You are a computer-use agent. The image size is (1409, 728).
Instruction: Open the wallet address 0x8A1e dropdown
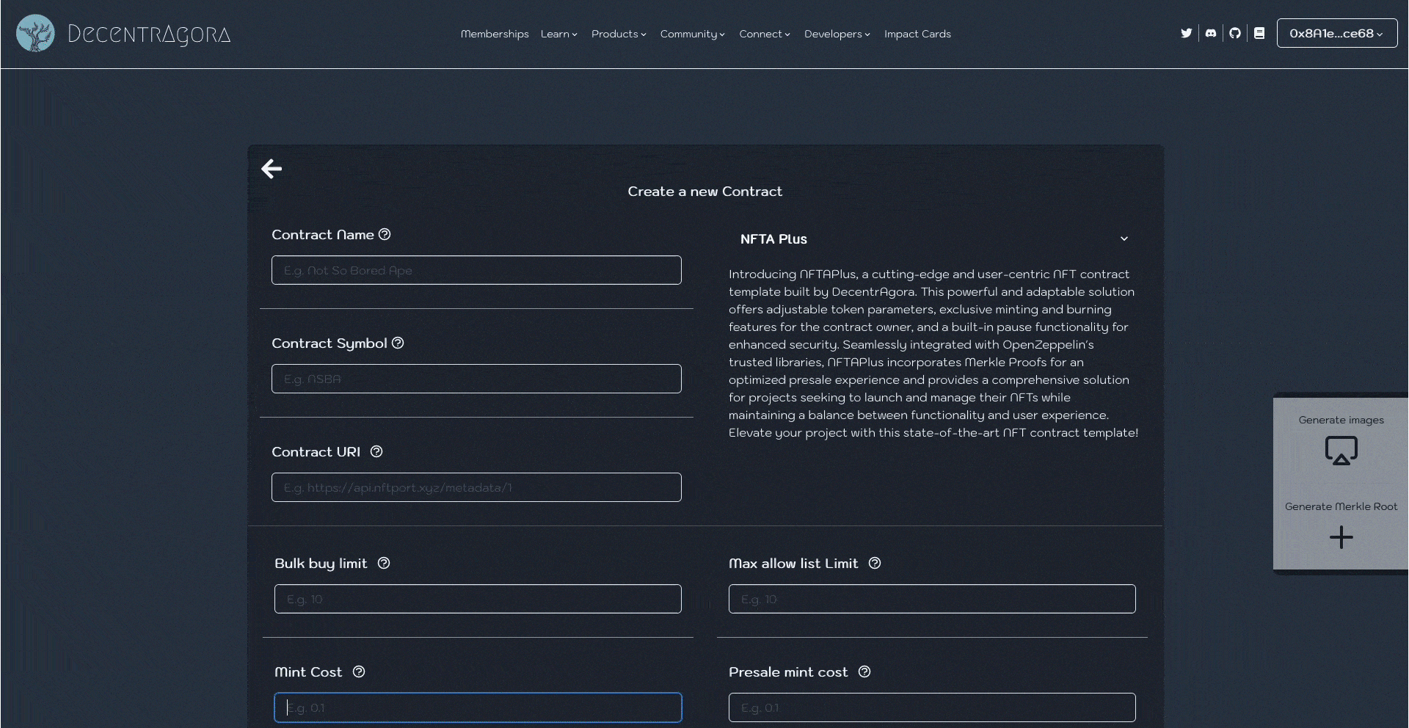(1336, 33)
